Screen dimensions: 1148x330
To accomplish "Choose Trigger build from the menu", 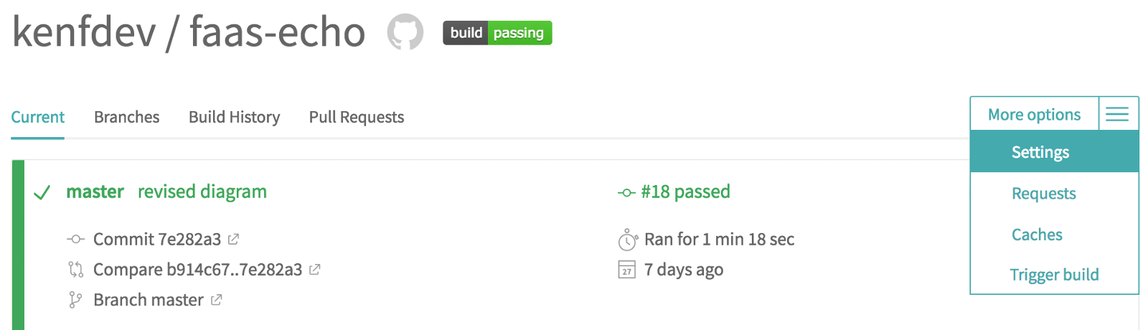I will [1054, 275].
